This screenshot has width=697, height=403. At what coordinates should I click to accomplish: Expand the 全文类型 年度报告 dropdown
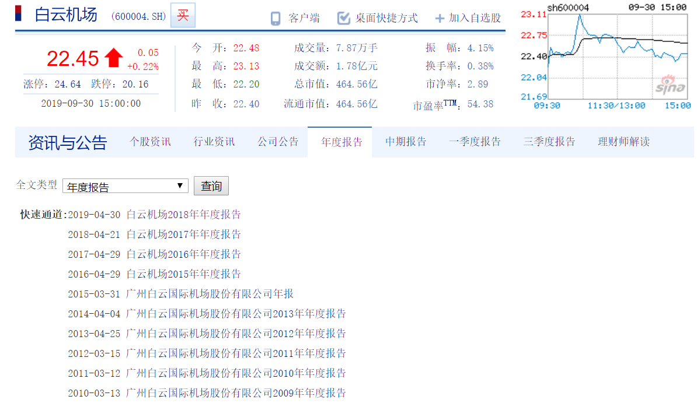(x=126, y=186)
